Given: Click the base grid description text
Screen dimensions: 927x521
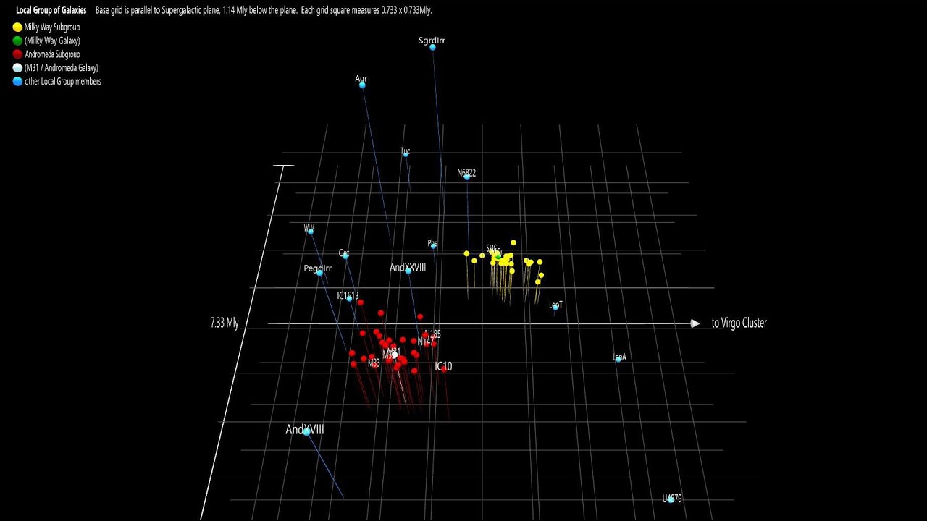Looking at the screenshot, I should click(x=264, y=10).
